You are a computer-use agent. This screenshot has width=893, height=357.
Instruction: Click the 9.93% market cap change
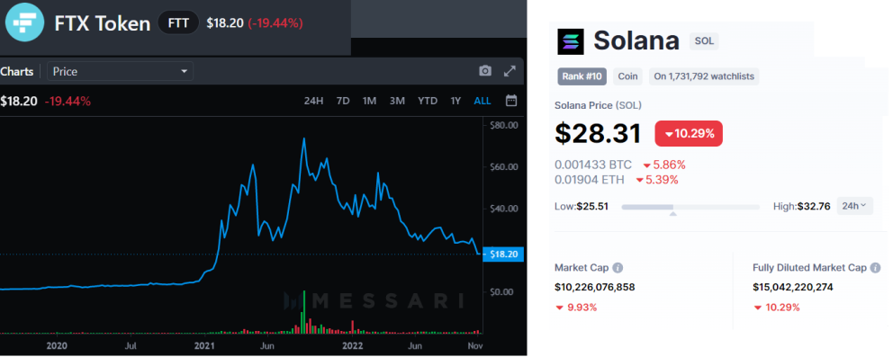576,308
